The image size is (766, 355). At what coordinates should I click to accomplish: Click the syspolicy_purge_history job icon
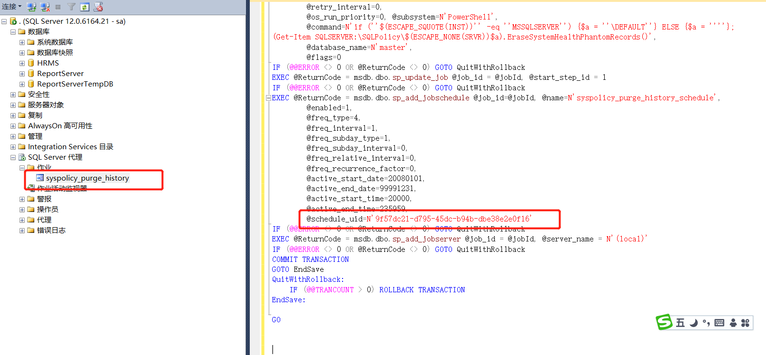coord(40,178)
